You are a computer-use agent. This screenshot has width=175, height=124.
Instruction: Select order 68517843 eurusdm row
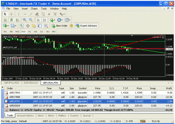coord(89,93)
